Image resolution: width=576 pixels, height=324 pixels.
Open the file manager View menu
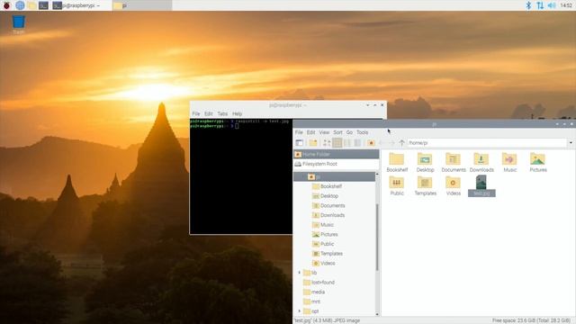click(x=324, y=132)
